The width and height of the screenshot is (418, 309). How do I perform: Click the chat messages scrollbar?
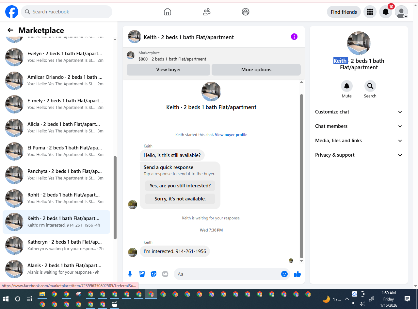pyautogui.click(x=301, y=176)
